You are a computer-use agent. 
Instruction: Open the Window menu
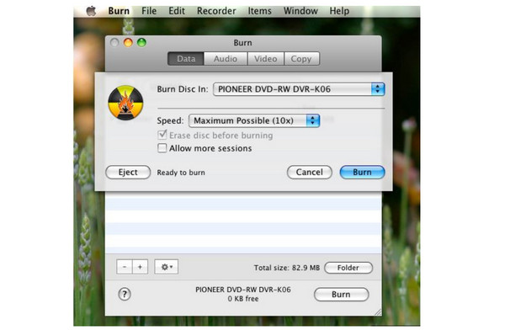(300, 11)
